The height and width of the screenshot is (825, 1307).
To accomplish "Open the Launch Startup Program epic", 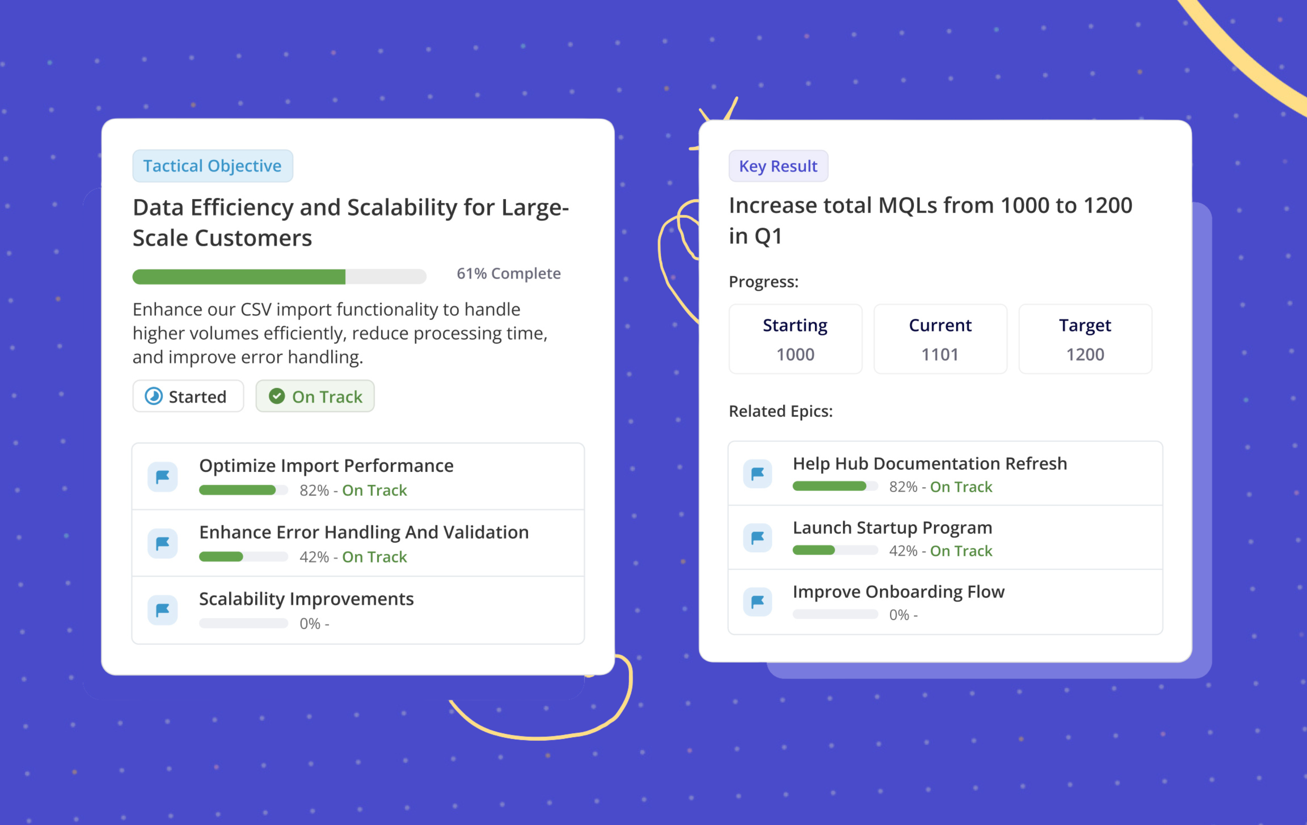I will point(945,538).
